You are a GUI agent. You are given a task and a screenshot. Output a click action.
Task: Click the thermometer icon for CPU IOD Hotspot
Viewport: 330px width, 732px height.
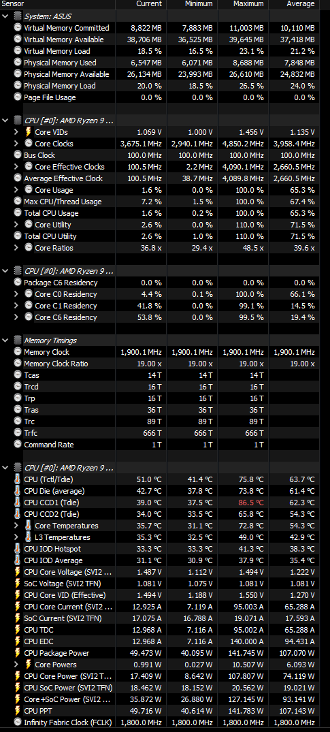17,549
